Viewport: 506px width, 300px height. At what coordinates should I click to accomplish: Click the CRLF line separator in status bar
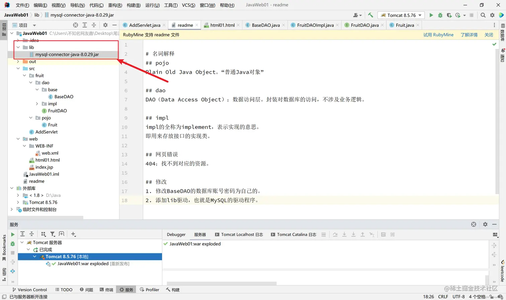click(443, 297)
